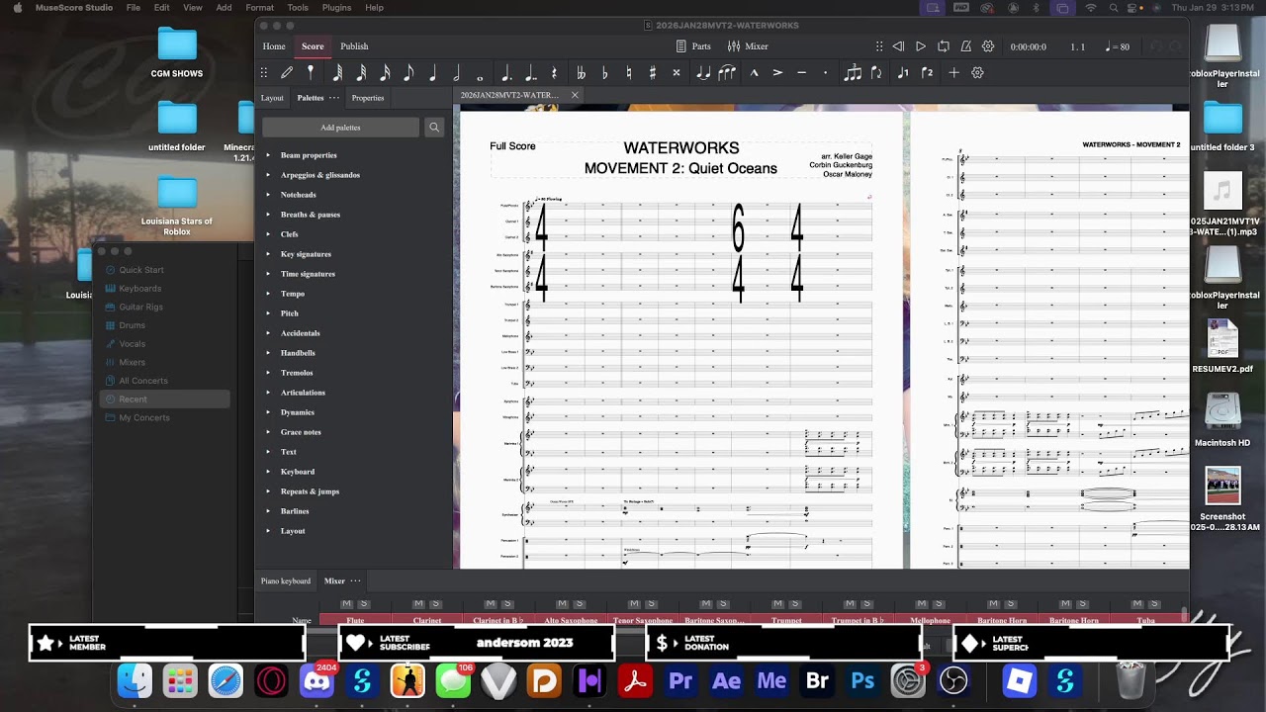Apply the double sharp accidental
Screen dimensions: 1266x712
click(x=677, y=72)
